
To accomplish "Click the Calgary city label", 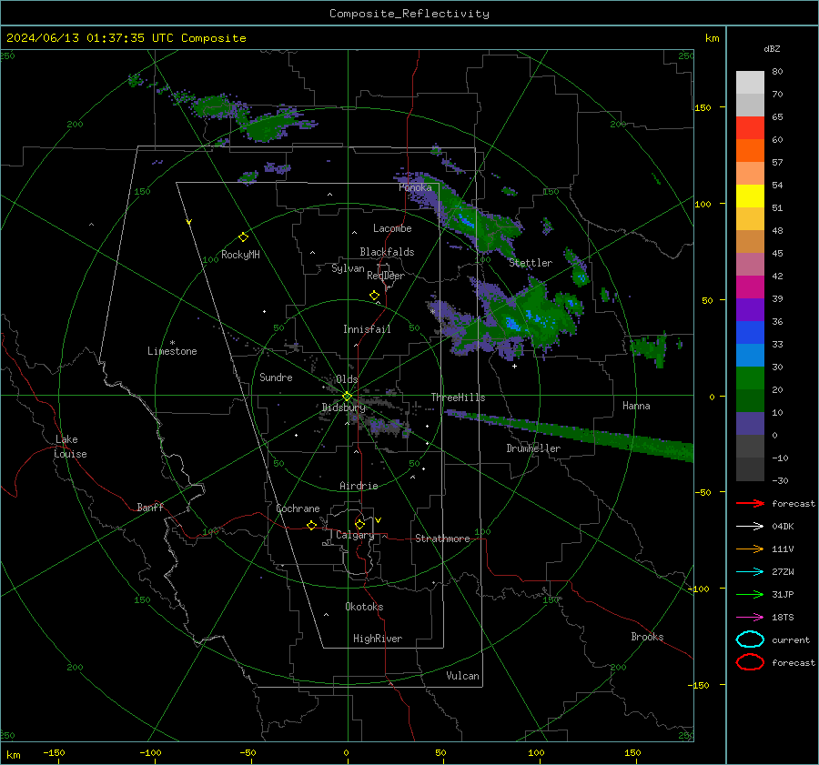I will [x=355, y=535].
